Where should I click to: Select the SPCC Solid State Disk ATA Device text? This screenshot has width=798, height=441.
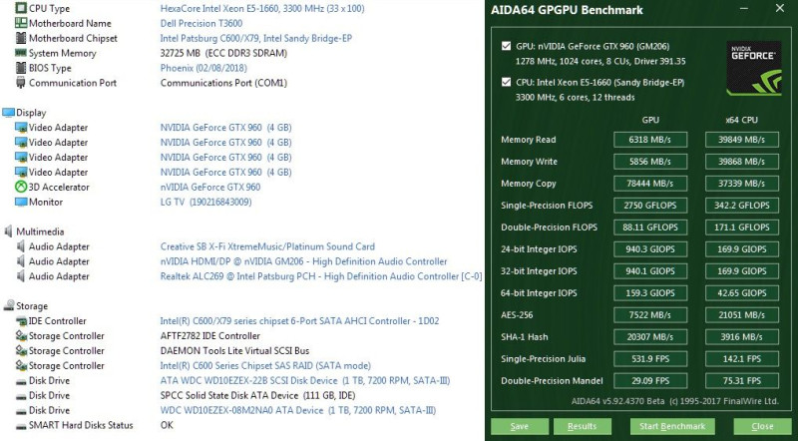click(257, 395)
